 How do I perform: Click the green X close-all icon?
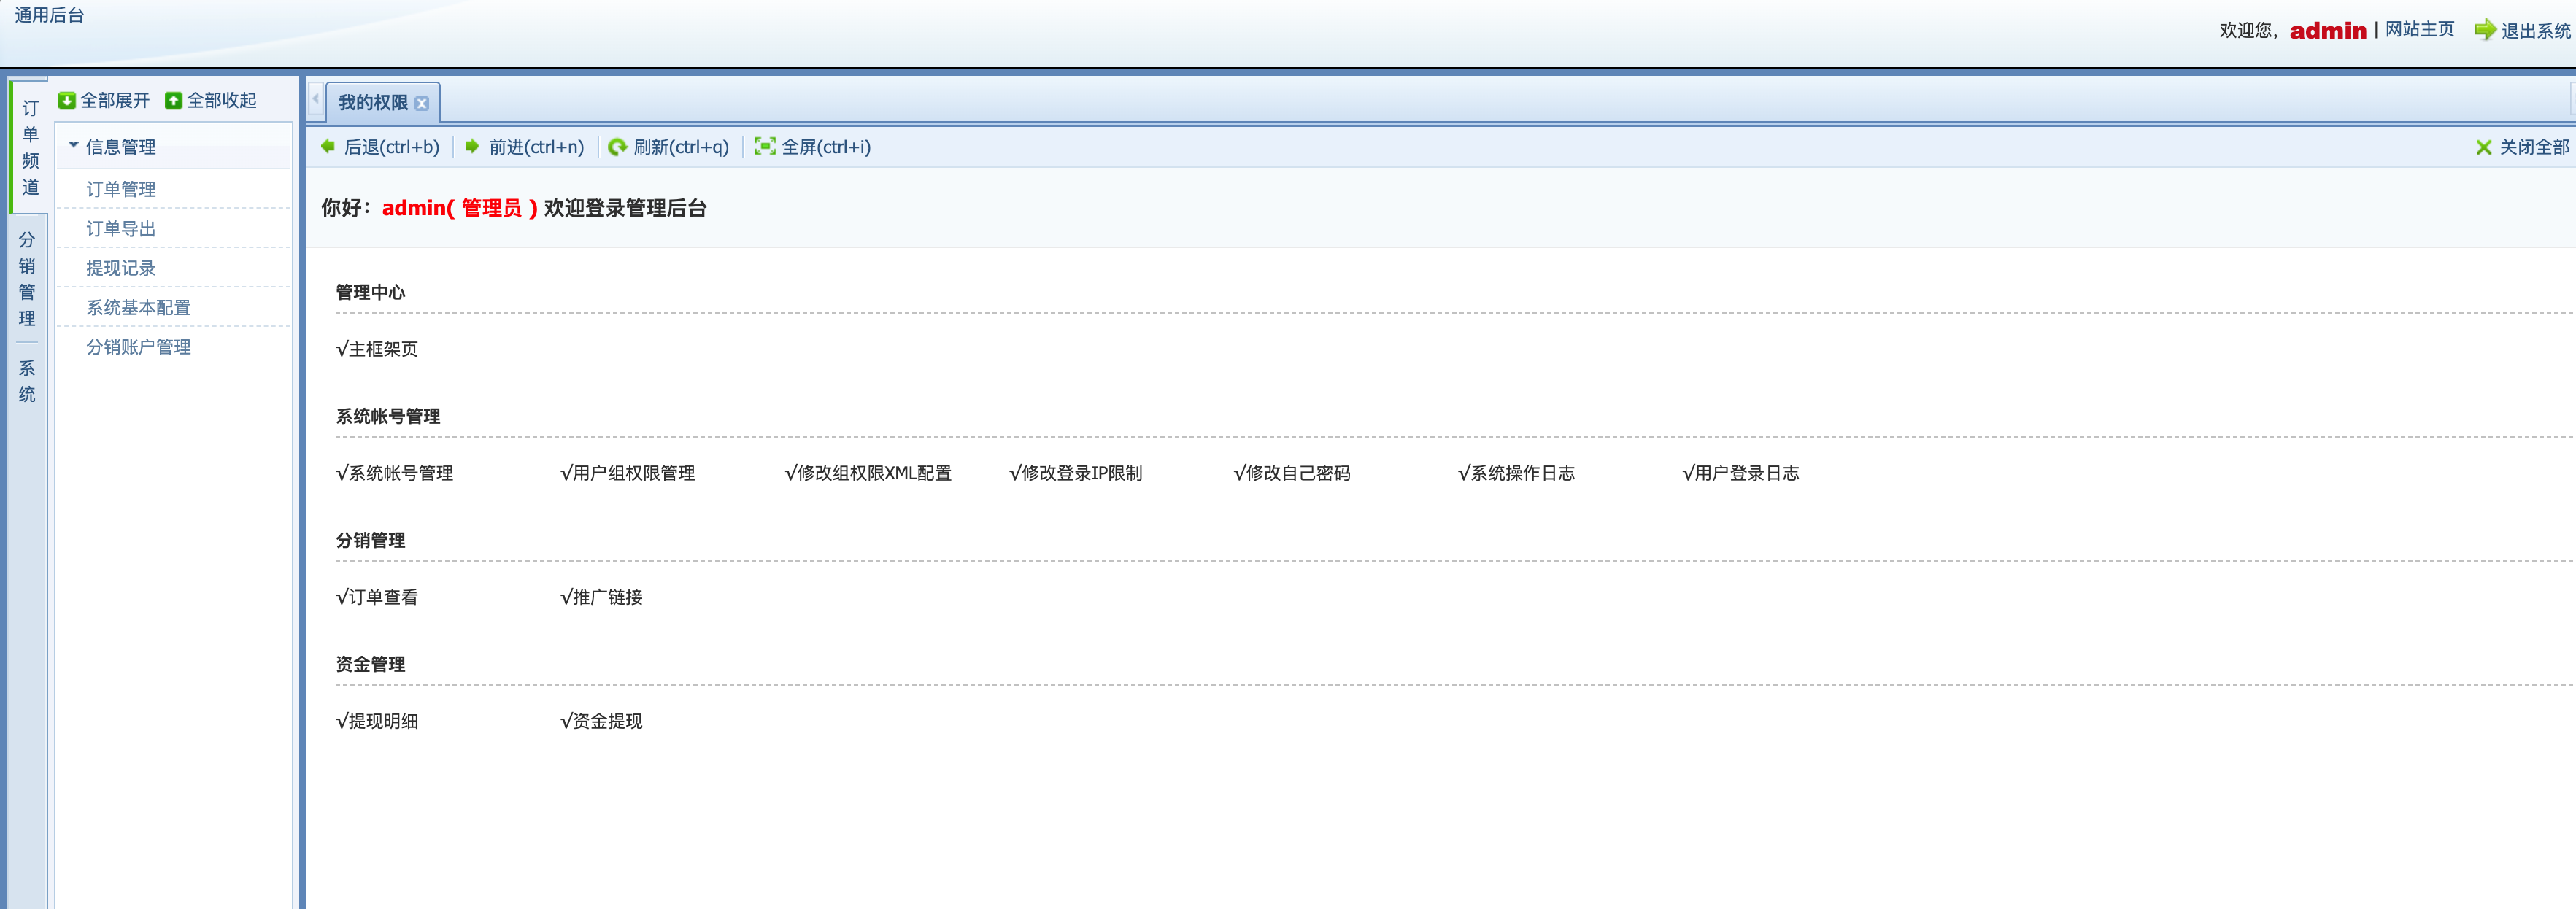[2483, 148]
